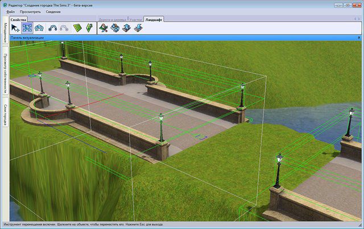Toggle the move objects tool
The height and width of the screenshot is (229, 364).
click(27, 28)
